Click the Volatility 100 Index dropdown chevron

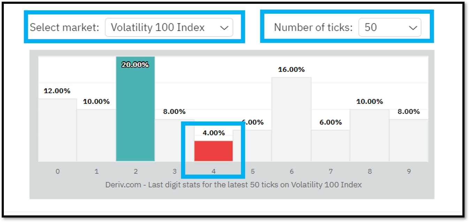(x=224, y=28)
